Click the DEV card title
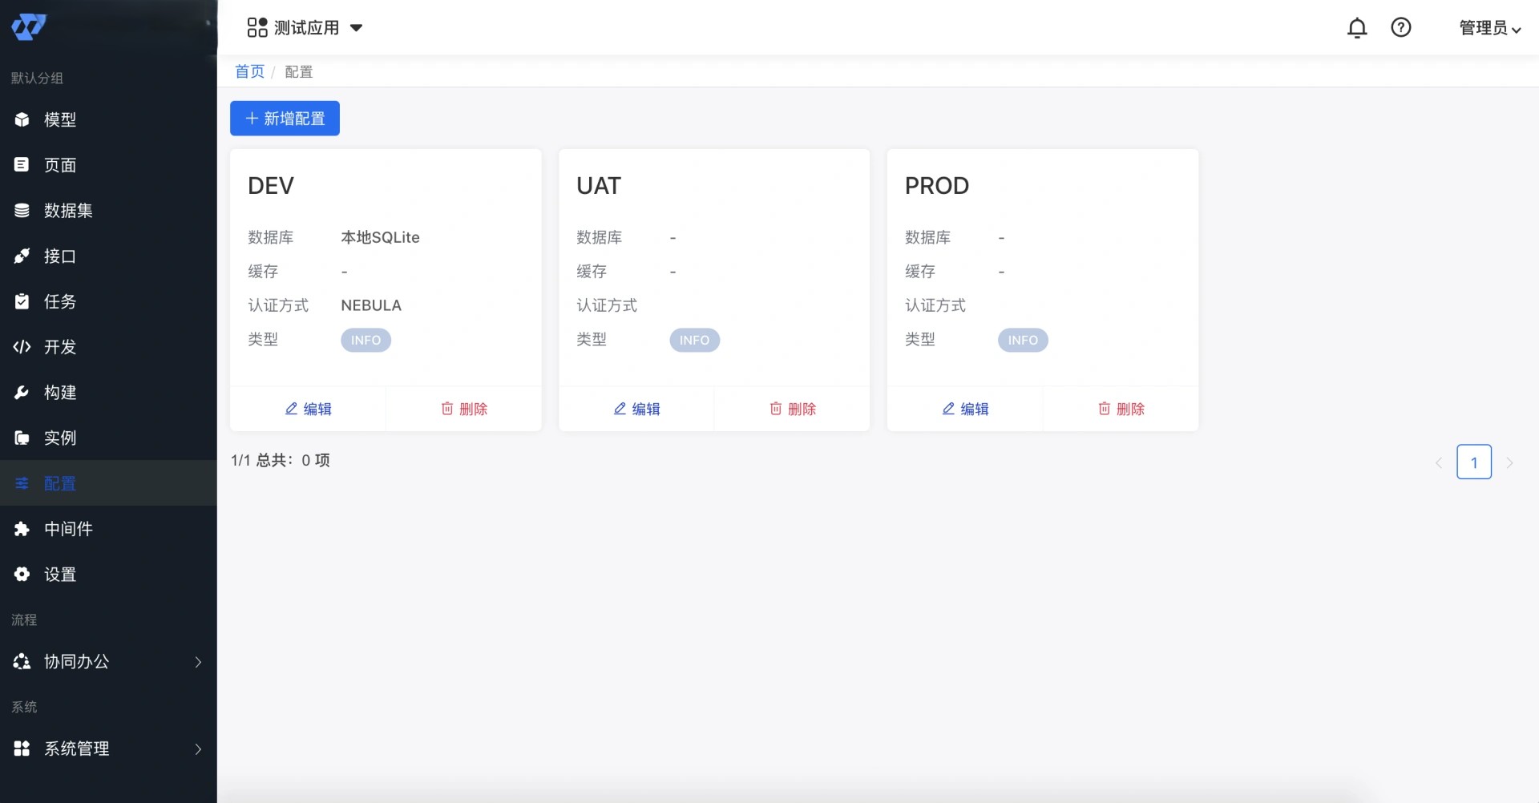Image resolution: width=1539 pixels, height=803 pixels. pos(271,186)
